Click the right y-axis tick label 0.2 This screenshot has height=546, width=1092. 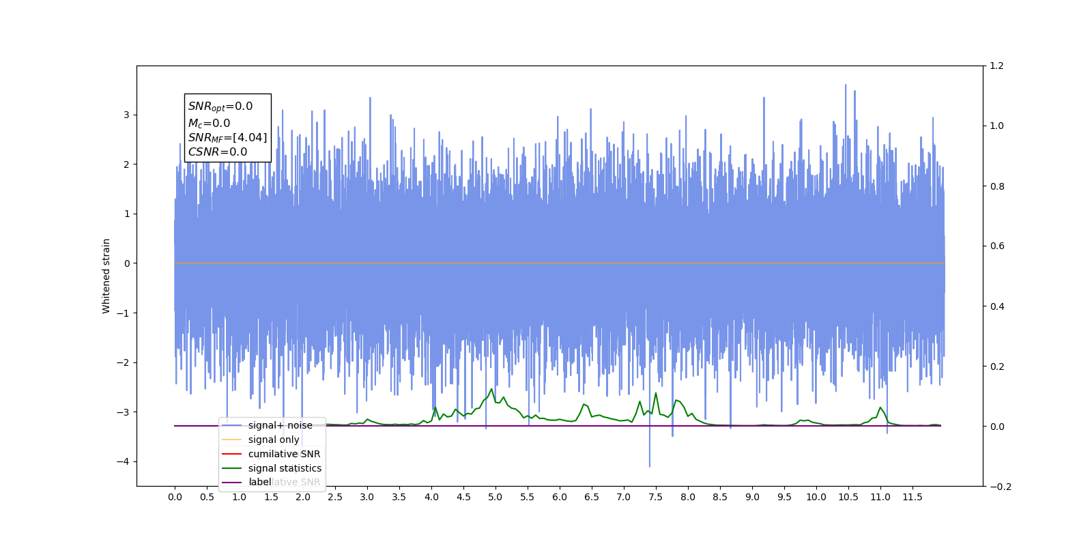[997, 367]
